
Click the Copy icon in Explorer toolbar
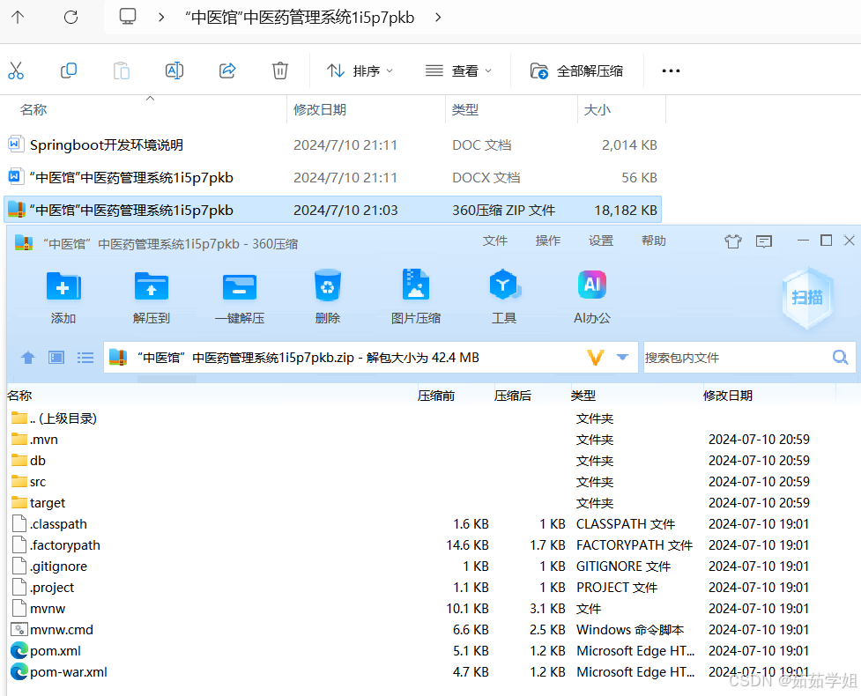coord(69,70)
